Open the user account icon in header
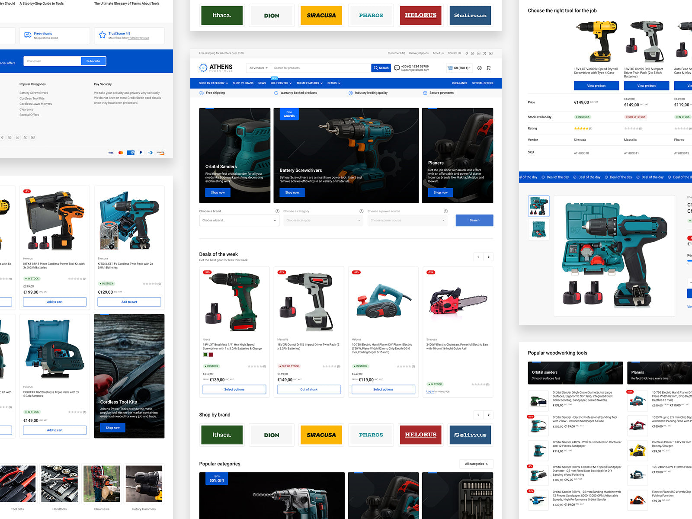The image size is (692, 519). tap(480, 68)
